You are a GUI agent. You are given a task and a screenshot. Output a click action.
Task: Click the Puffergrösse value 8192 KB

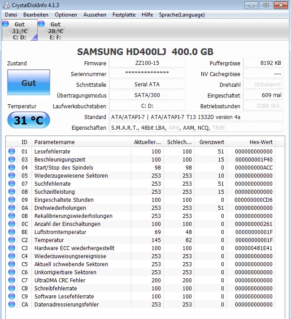263,63
